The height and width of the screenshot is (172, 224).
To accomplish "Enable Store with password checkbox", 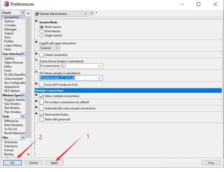I will click(41, 119).
